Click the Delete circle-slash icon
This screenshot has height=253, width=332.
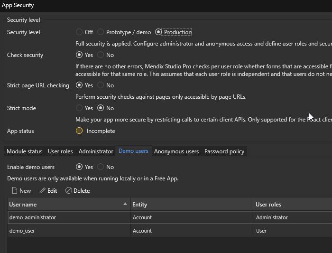pos(69,190)
